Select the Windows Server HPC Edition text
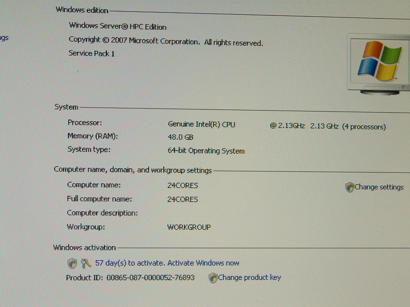 point(118,26)
